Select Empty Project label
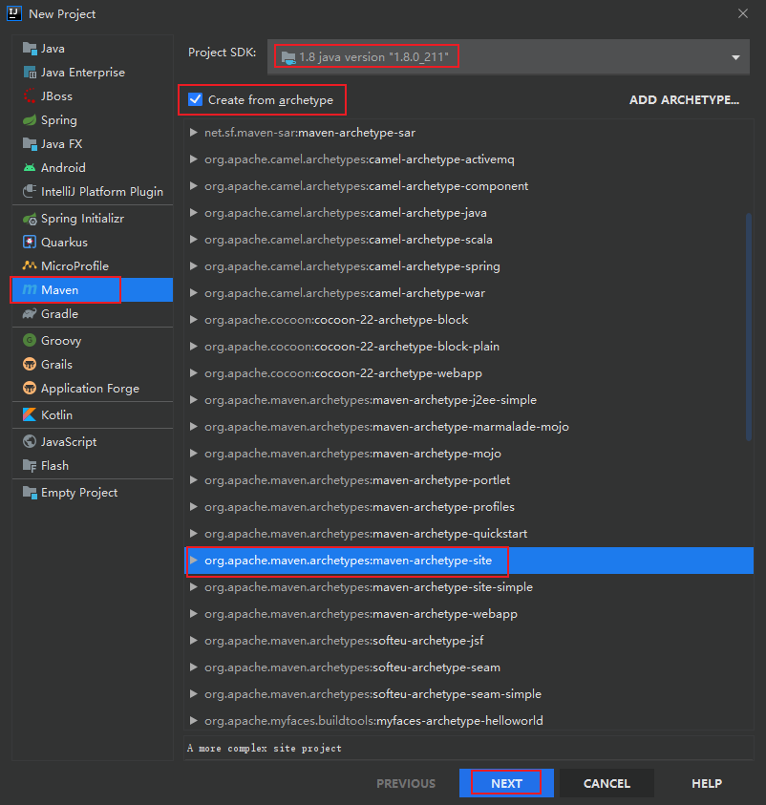The height and width of the screenshot is (805, 766). coord(79,493)
